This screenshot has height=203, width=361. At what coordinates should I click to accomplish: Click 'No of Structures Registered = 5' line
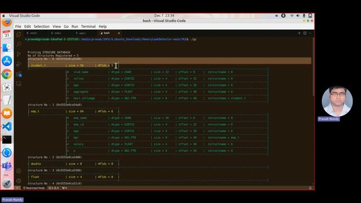pos(53,56)
